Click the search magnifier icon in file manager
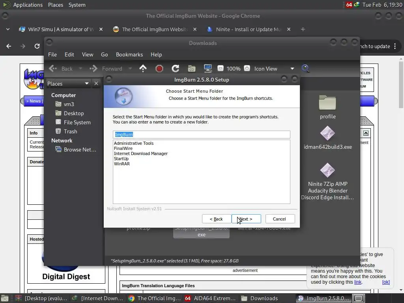Screen dimensions: 404x303 [x=305, y=69]
